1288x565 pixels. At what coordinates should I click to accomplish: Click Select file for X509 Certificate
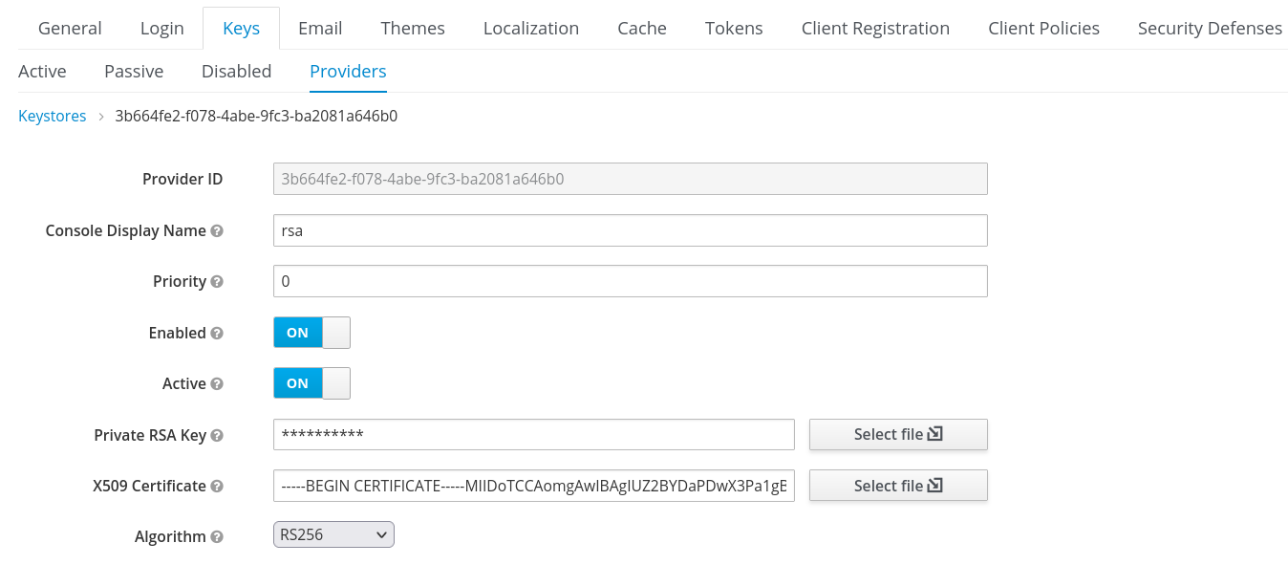897,485
